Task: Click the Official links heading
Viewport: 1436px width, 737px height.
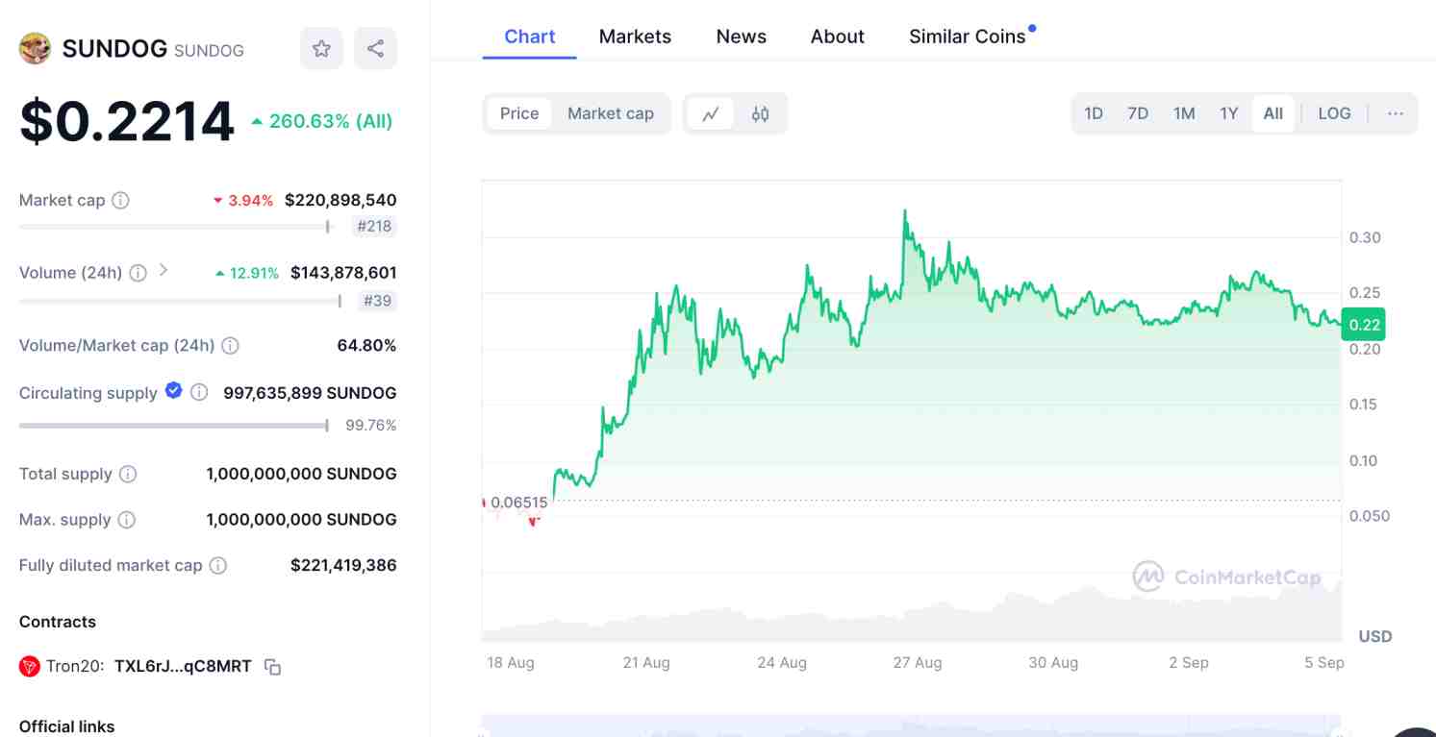Action: 66,726
